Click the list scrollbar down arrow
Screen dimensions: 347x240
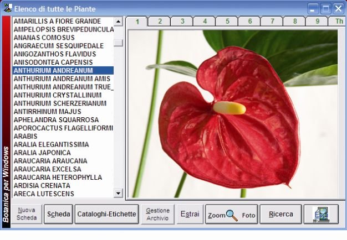[x=118, y=193]
